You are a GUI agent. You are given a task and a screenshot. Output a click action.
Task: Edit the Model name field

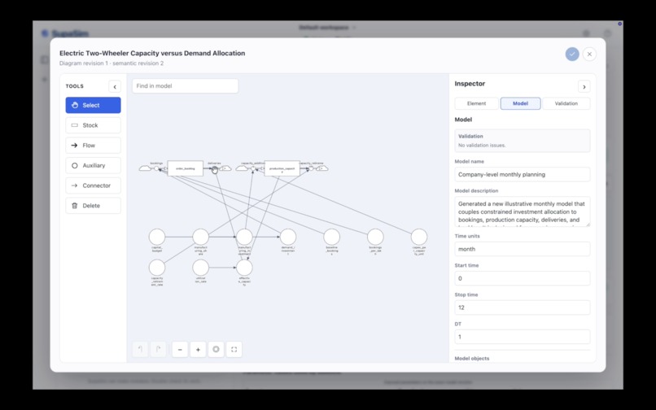pos(523,174)
